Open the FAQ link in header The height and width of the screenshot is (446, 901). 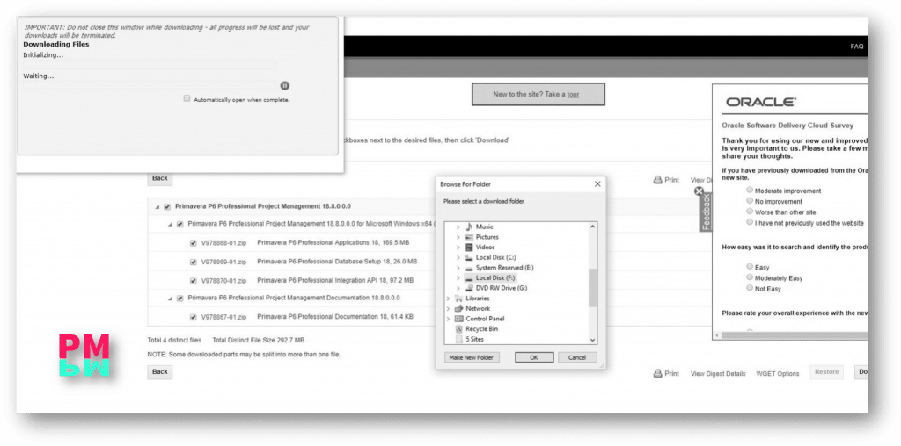(x=857, y=47)
